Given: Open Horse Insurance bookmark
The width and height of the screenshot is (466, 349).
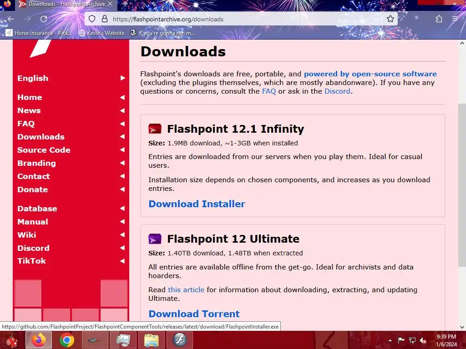Looking at the screenshot, I should 39,33.
